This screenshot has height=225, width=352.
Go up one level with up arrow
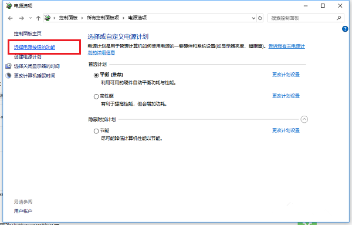pos(38,18)
